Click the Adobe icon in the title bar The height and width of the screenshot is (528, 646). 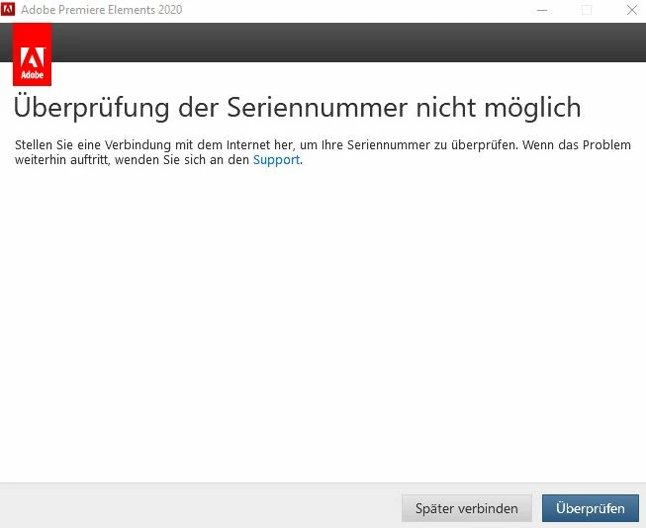tap(8, 9)
